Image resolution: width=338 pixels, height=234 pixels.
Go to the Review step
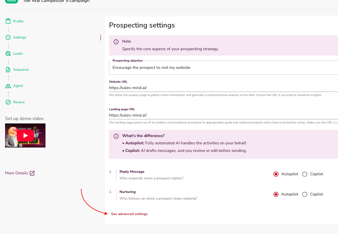[19, 102]
